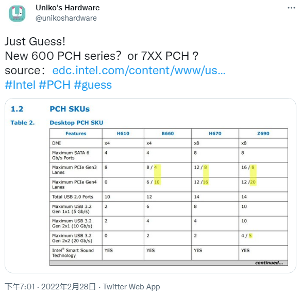301x294 pixels.
Task: Click the PCH SKUs heading in image
Action: pyautogui.click(x=70, y=109)
